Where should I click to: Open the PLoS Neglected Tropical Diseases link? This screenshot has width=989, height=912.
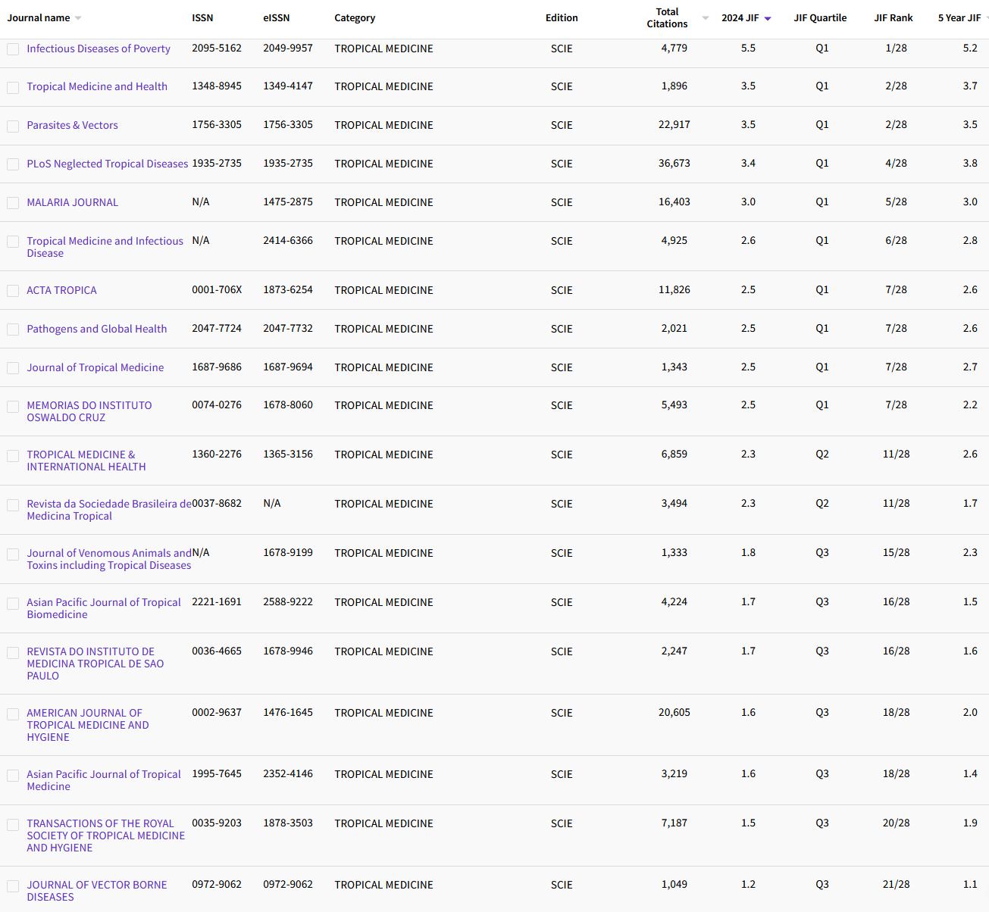tap(107, 164)
